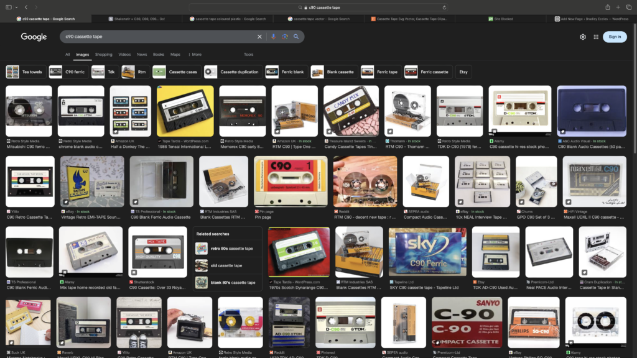Filter images by Tea towels chip
Viewport: 637px width, 358px height.
[x=25, y=72]
